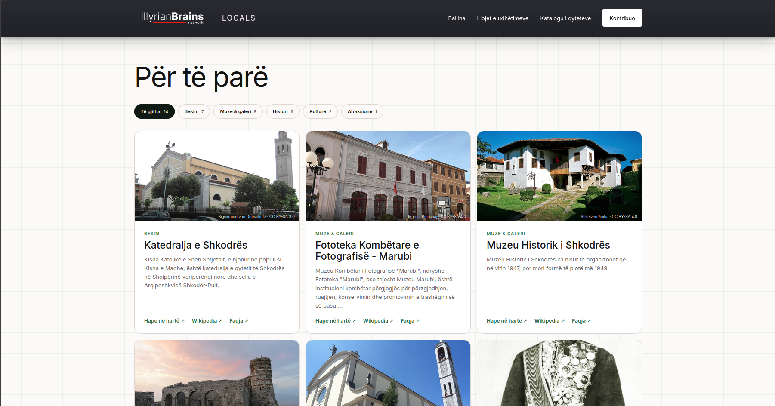This screenshot has height=406, width=775.
Task: Open Wikipedia link for Katedralja e Shkodrës
Action: [x=207, y=321]
